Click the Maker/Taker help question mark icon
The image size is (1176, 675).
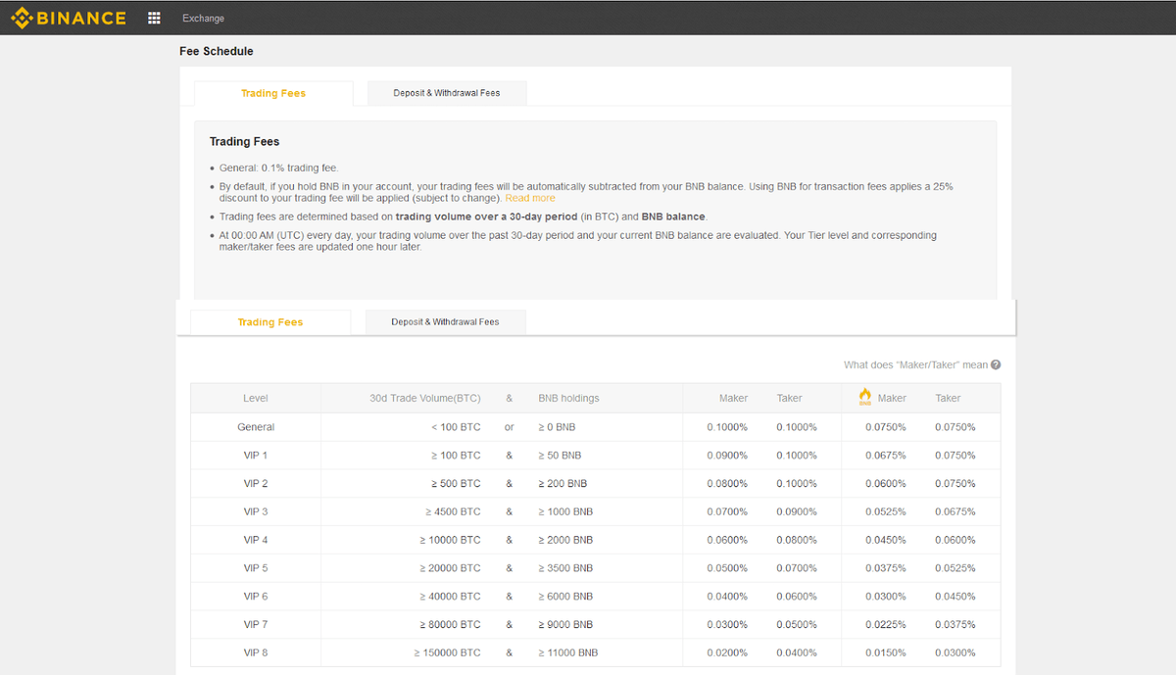[x=996, y=364]
